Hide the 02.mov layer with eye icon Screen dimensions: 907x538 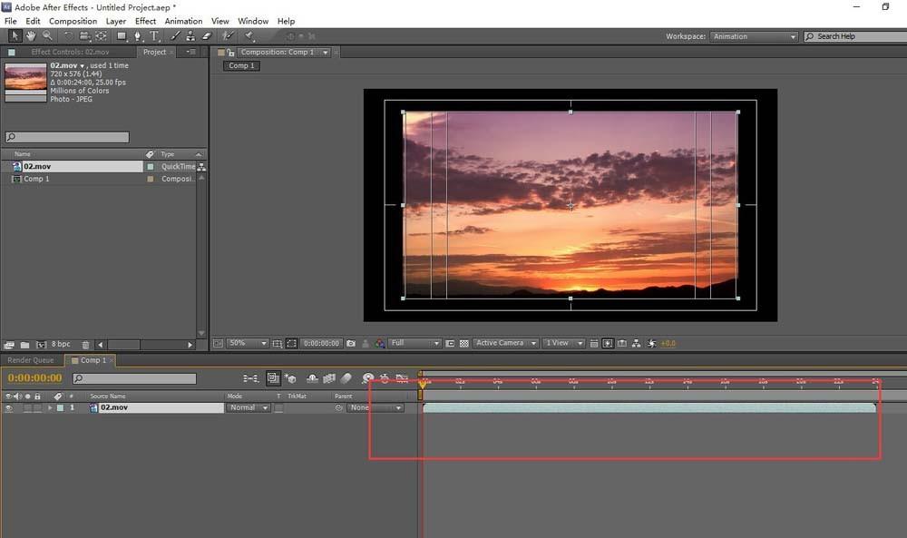[8, 408]
